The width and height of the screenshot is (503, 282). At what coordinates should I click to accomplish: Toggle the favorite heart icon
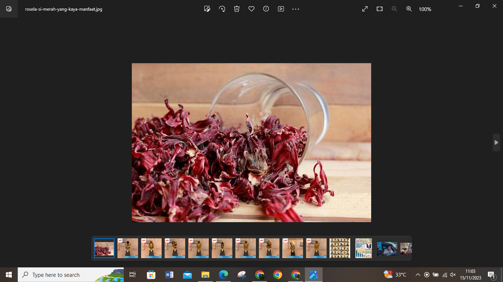(251, 9)
